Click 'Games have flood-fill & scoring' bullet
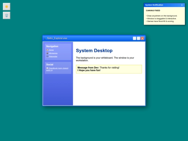Viewport: 188px width, 141px height. coord(160,21)
